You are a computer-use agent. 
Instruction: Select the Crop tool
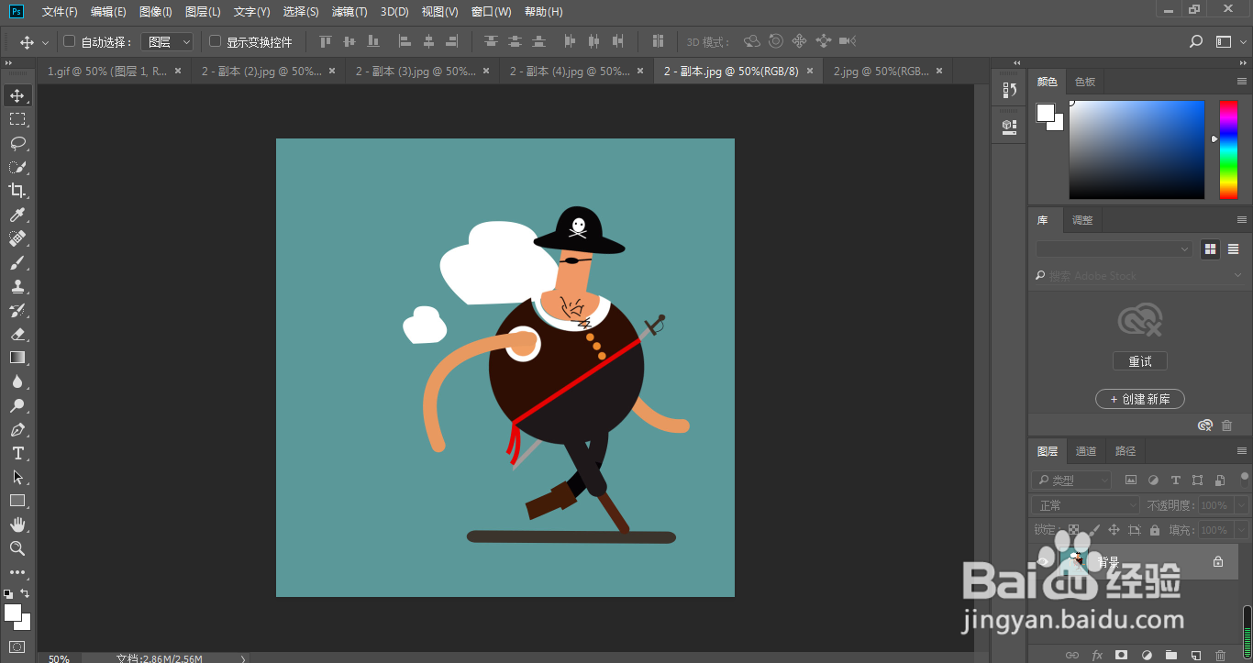(x=17, y=191)
